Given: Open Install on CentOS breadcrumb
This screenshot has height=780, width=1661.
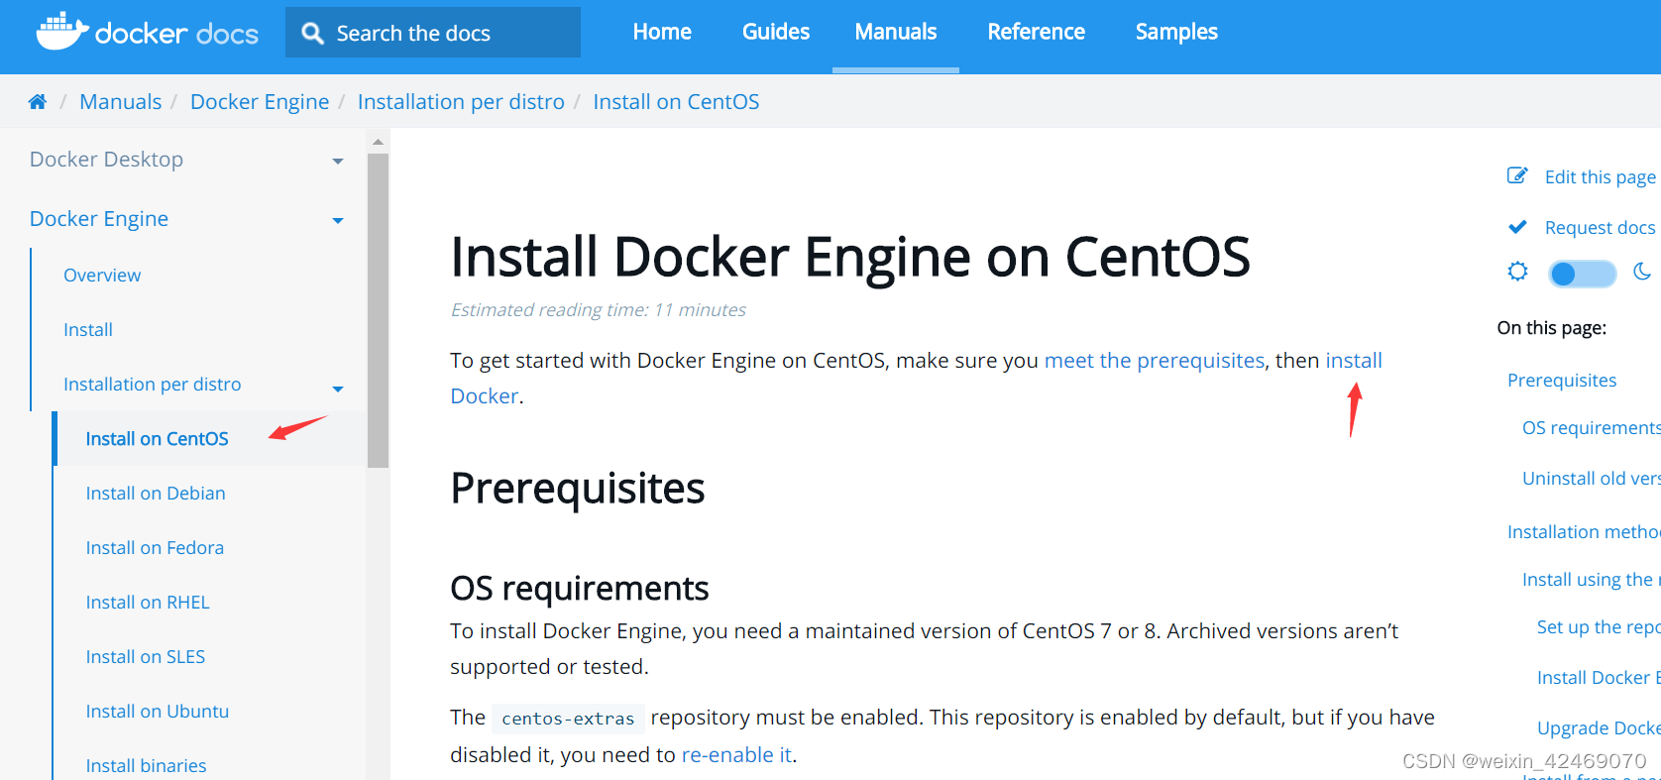Looking at the screenshot, I should tap(676, 102).
